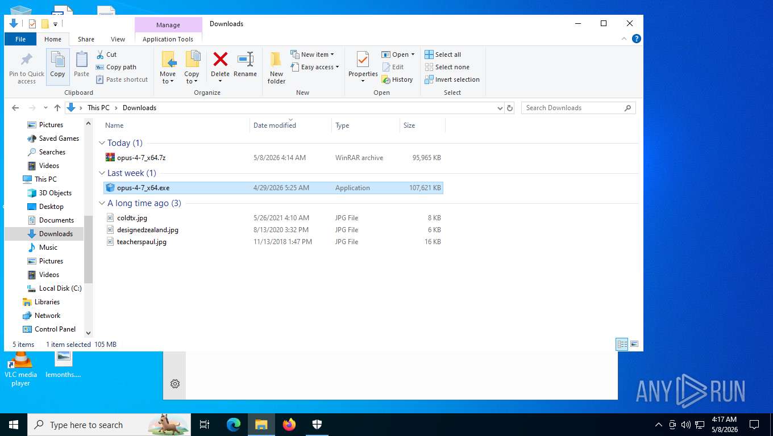The image size is (773, 436).
Task: Click the Back navigation arrow
Action: [x=15, y=108]
